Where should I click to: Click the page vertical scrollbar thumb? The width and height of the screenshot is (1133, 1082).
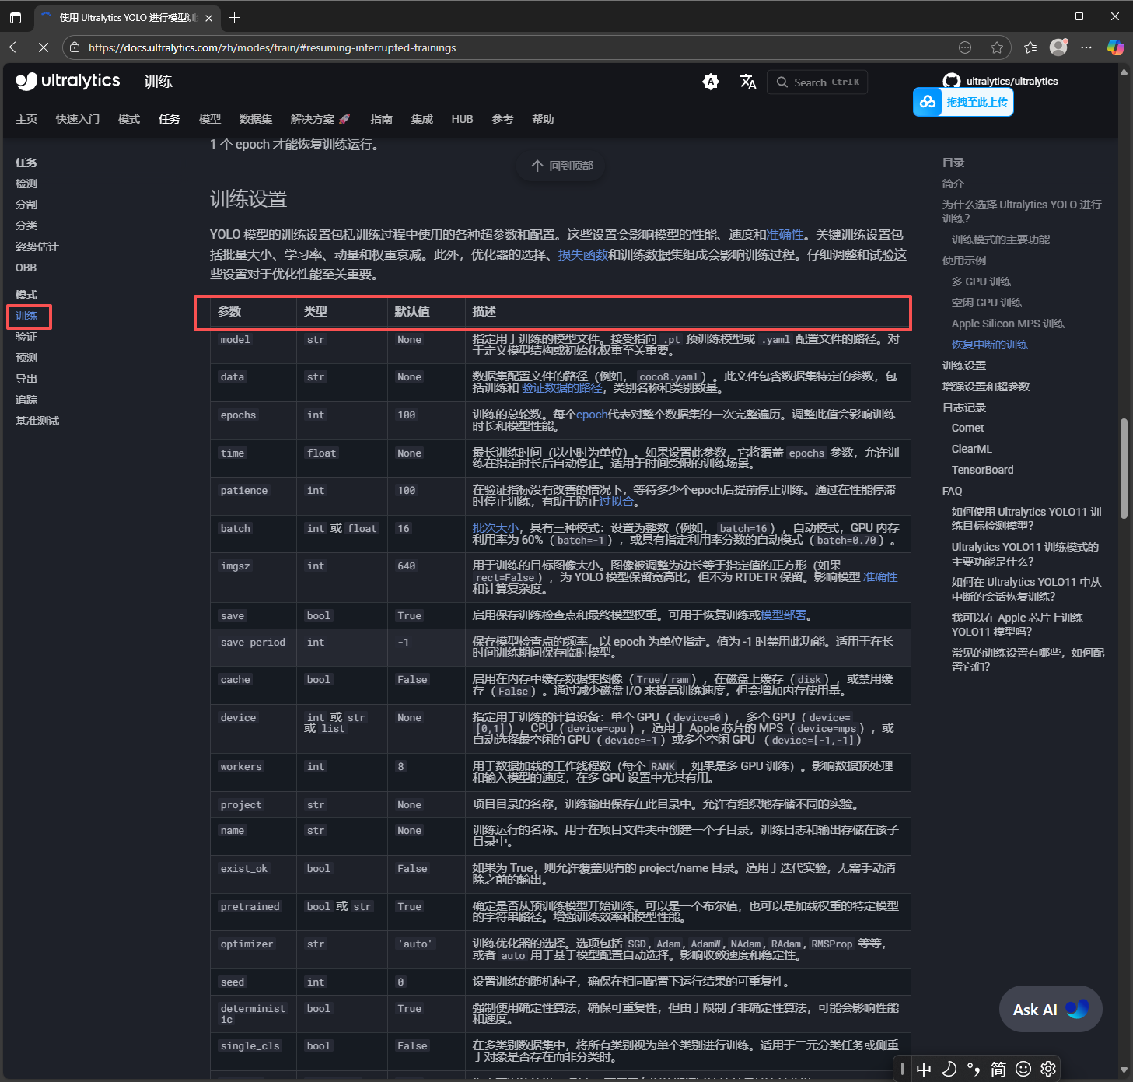click(1124, 469)
